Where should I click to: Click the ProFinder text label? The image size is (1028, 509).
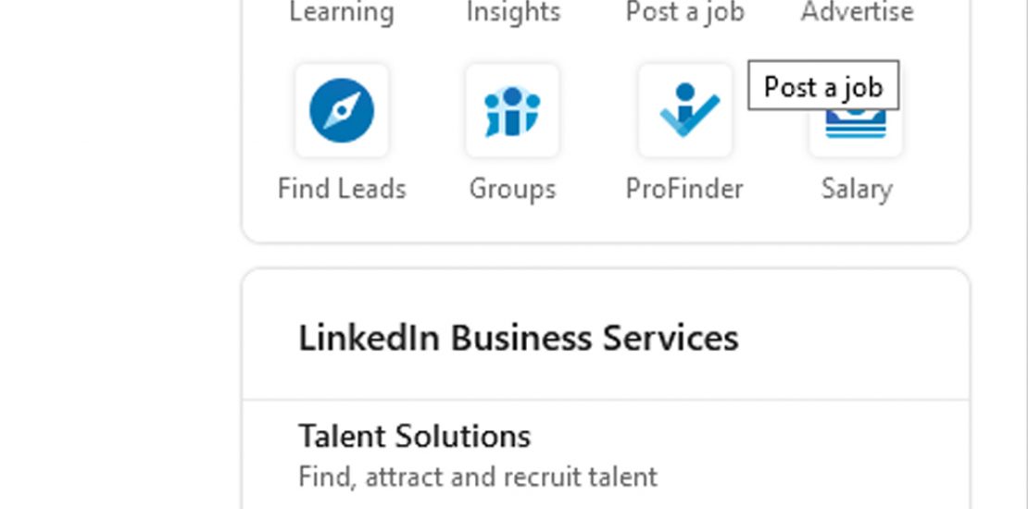click(x=684, y=189)
